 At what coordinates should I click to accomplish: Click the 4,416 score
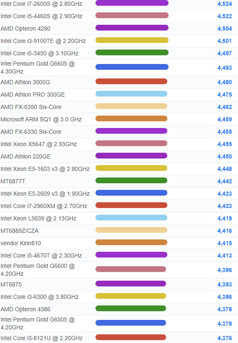click(224, 231)
